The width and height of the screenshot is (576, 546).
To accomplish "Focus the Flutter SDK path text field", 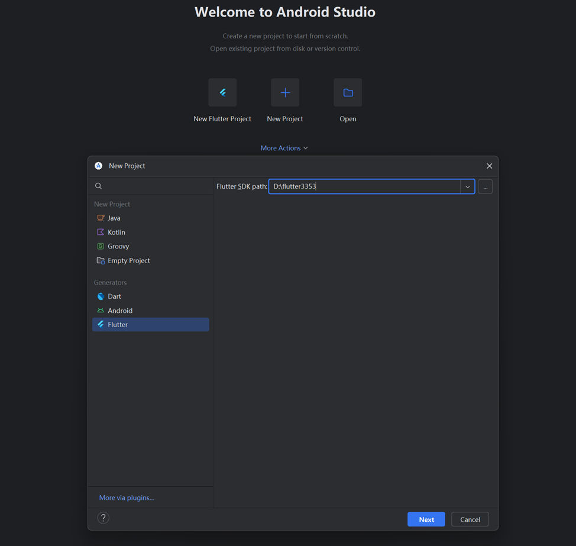I will pos(364,187).
